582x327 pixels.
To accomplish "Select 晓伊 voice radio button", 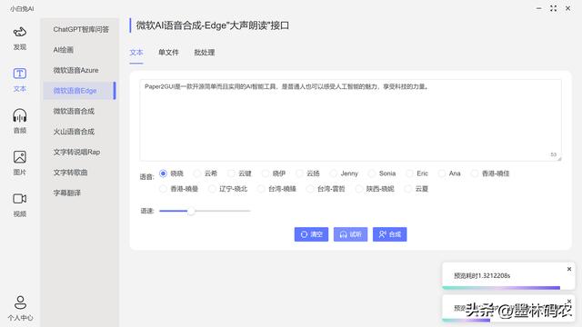I will pyautogui.click(x=266, y=173).
